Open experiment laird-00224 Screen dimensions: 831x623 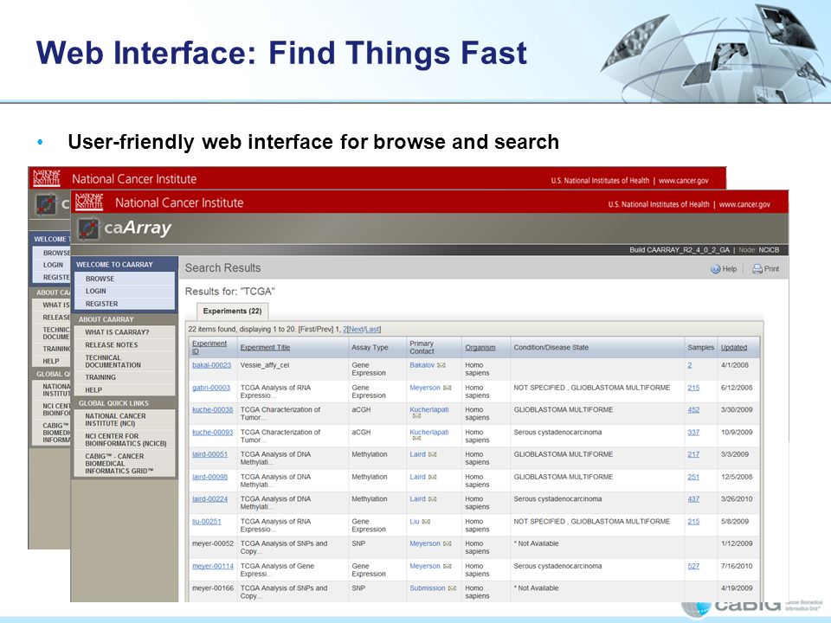(209, 499)
